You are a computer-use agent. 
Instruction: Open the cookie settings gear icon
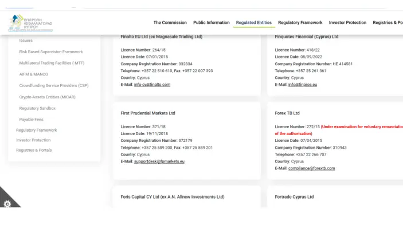coord(7,204)
